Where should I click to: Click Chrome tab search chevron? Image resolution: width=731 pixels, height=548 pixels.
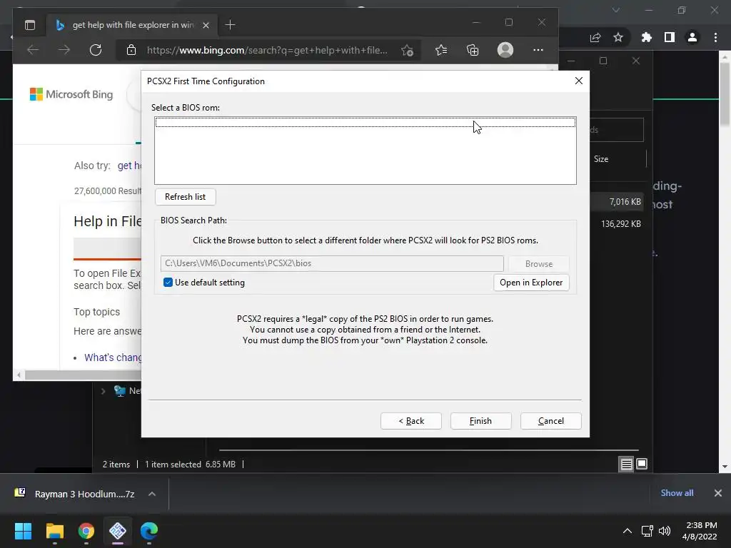[x=616, y=10]
